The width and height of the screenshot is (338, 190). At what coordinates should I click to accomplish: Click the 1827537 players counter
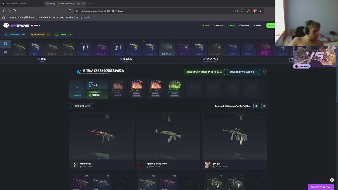[x=126, y=59]
